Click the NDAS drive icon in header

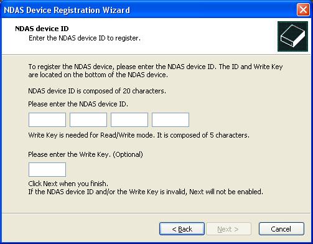(x=292, y=36)
